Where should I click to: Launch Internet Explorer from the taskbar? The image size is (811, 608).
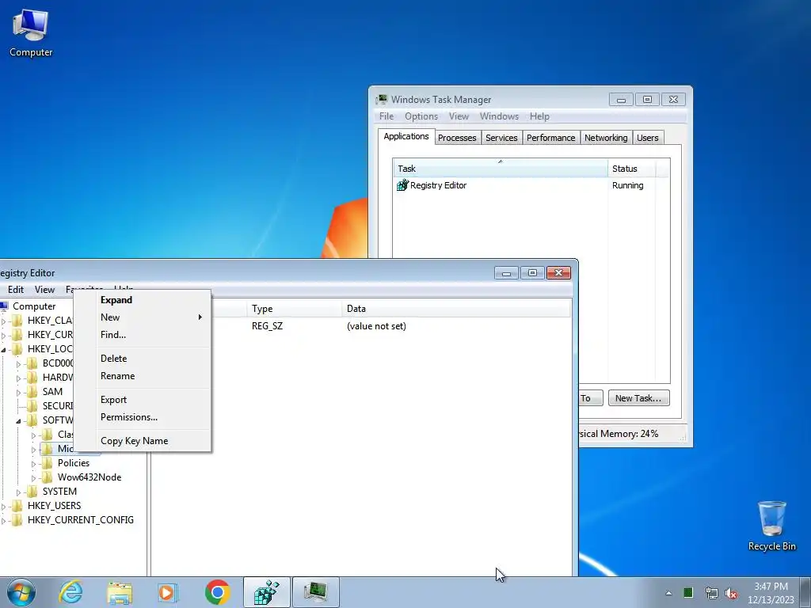tap(70, 592)
